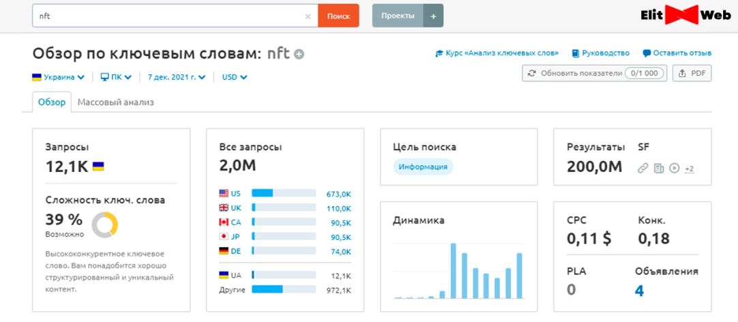The image size is (738, 322).
Task: Click the 110,0K UK volume value
Action: pos(339,209)
